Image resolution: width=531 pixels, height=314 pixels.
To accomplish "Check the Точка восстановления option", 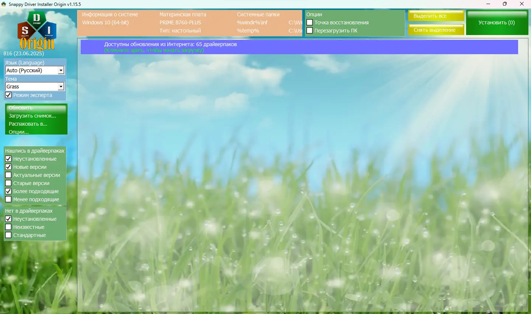I will pyautogui.click(x=310, y=22).
